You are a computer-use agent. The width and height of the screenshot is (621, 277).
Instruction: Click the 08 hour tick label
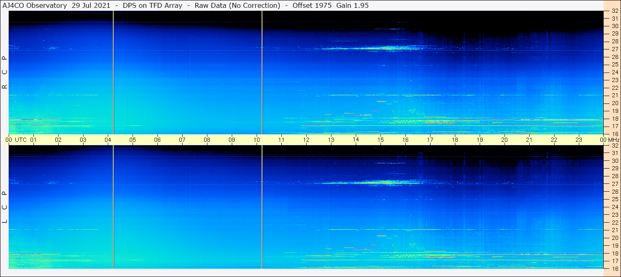pos(207,140)
